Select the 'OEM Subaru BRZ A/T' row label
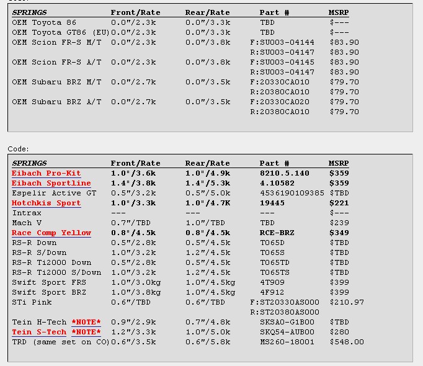The width and height of the screenshot is (423, 366). [56, 102]
